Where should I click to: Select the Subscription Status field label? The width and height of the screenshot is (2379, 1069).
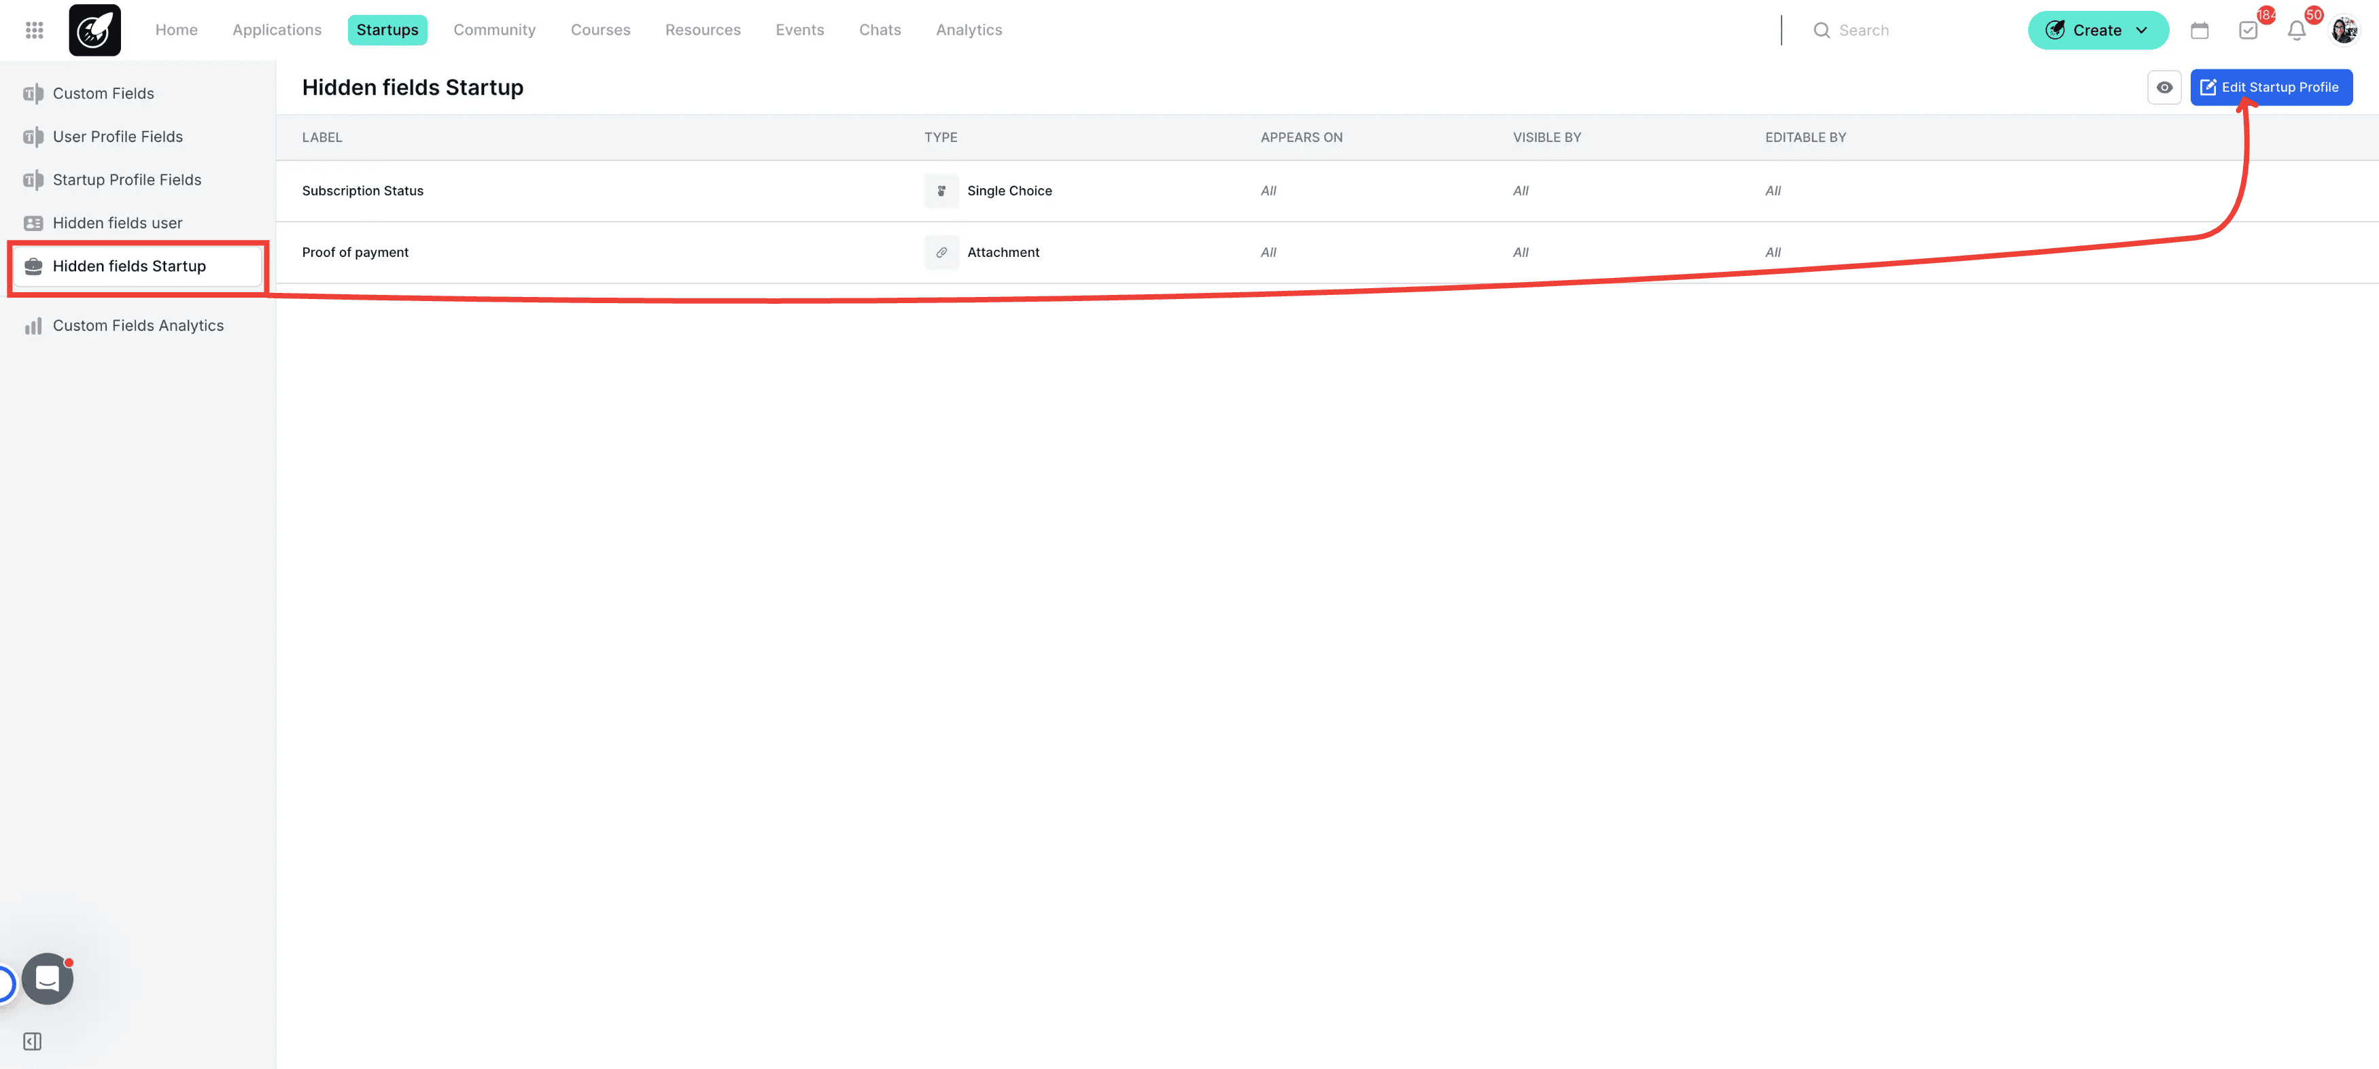point(362,191)
